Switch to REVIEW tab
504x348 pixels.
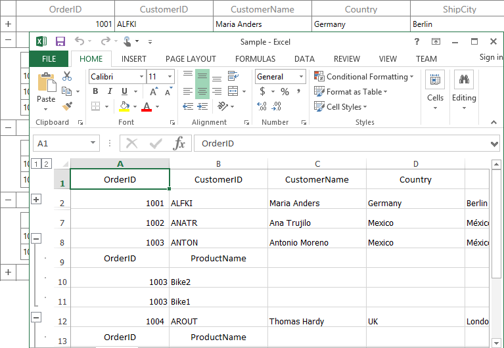click(347, 59)
